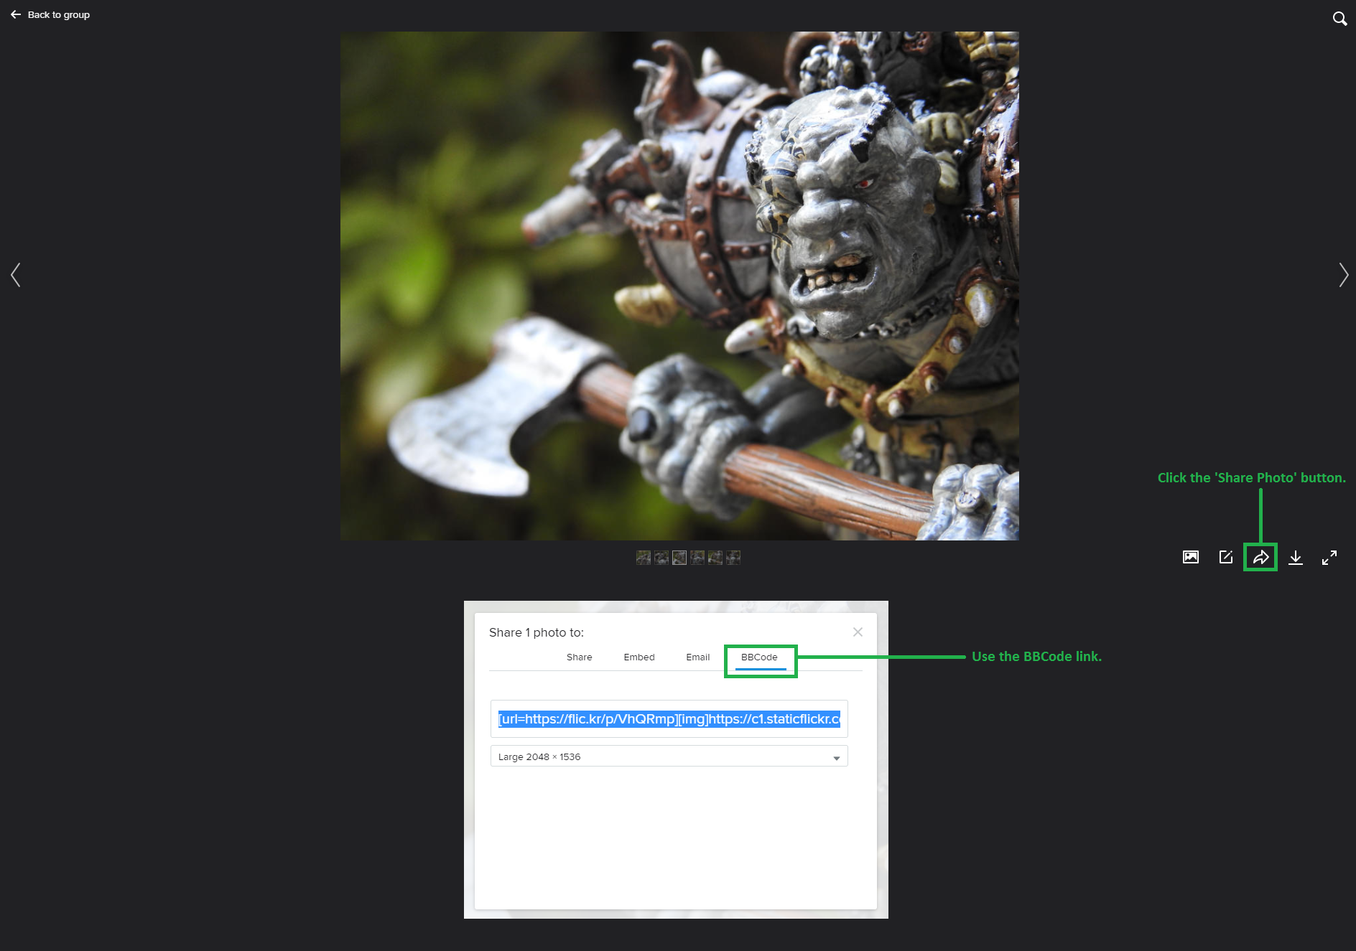Close the Share dialog with the X
The width and height of the screenshot is (1356, 951).
pyautogui.click(x=858, y=632)
